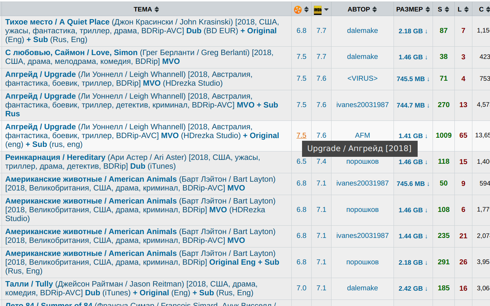This screenshot has width=490, height=306.
Task: Download Upgrade 1.41 GB torrent
Action: point(413,136)
